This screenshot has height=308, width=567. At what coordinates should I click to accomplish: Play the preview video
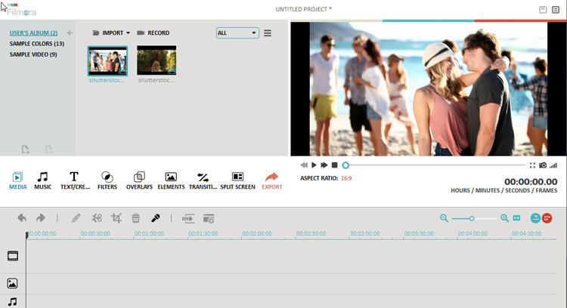314,165
